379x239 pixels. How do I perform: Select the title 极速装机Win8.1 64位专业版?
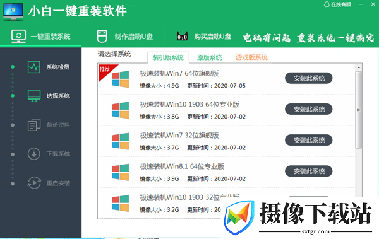pyautogui.click(x=182, y=166)
